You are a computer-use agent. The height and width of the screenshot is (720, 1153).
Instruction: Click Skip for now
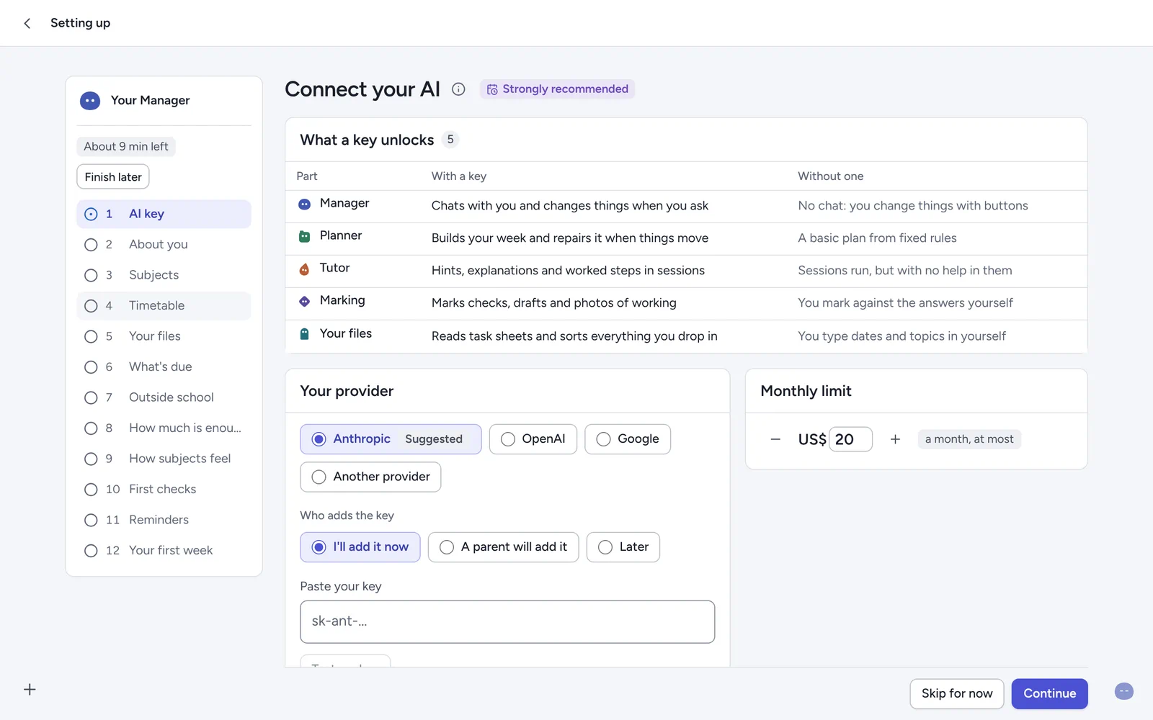coord(957,694)
